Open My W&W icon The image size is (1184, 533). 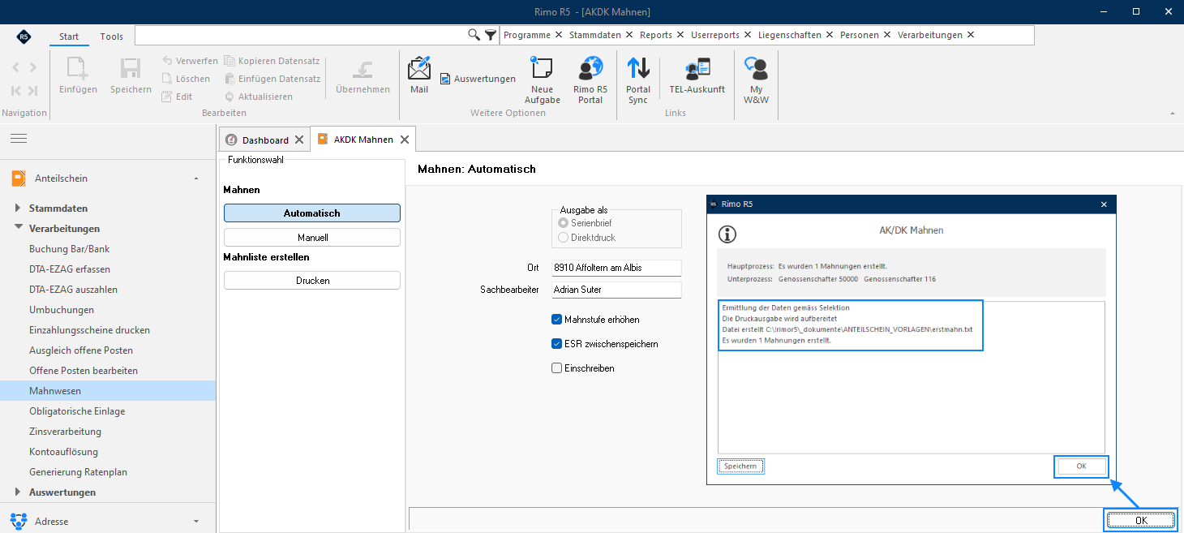point(756,68)
